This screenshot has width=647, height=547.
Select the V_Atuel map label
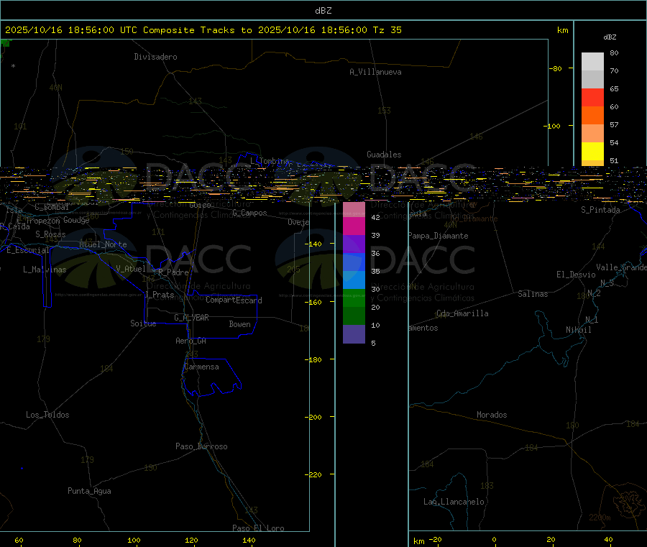point(130,269)
